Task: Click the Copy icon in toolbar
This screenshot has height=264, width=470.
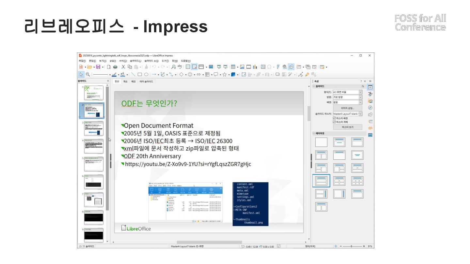Action: 130,67
